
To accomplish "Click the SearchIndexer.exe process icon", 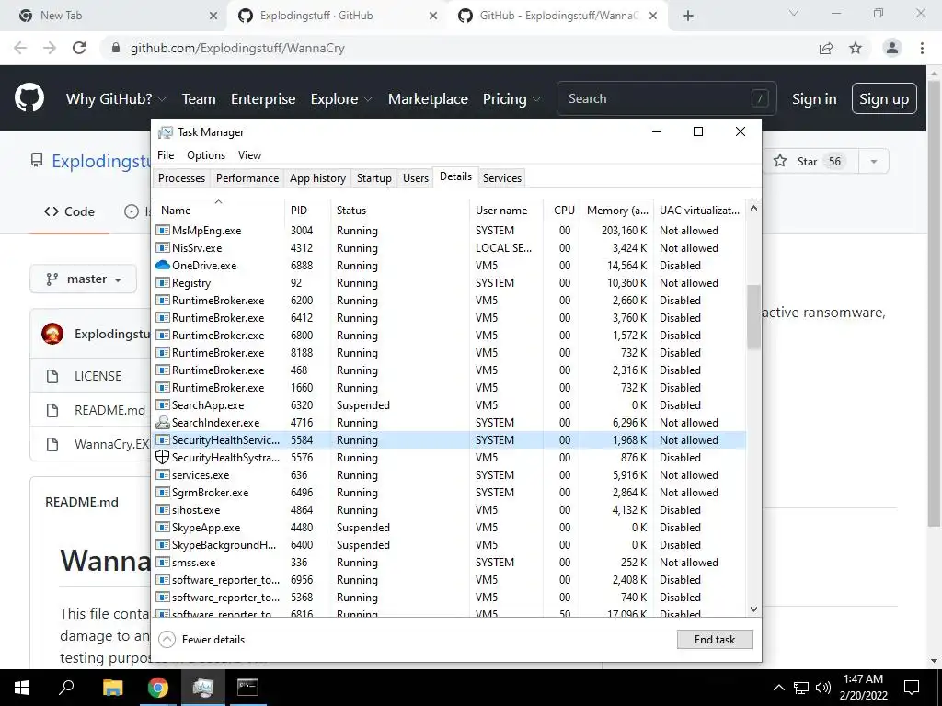I will tap(162, 422).
